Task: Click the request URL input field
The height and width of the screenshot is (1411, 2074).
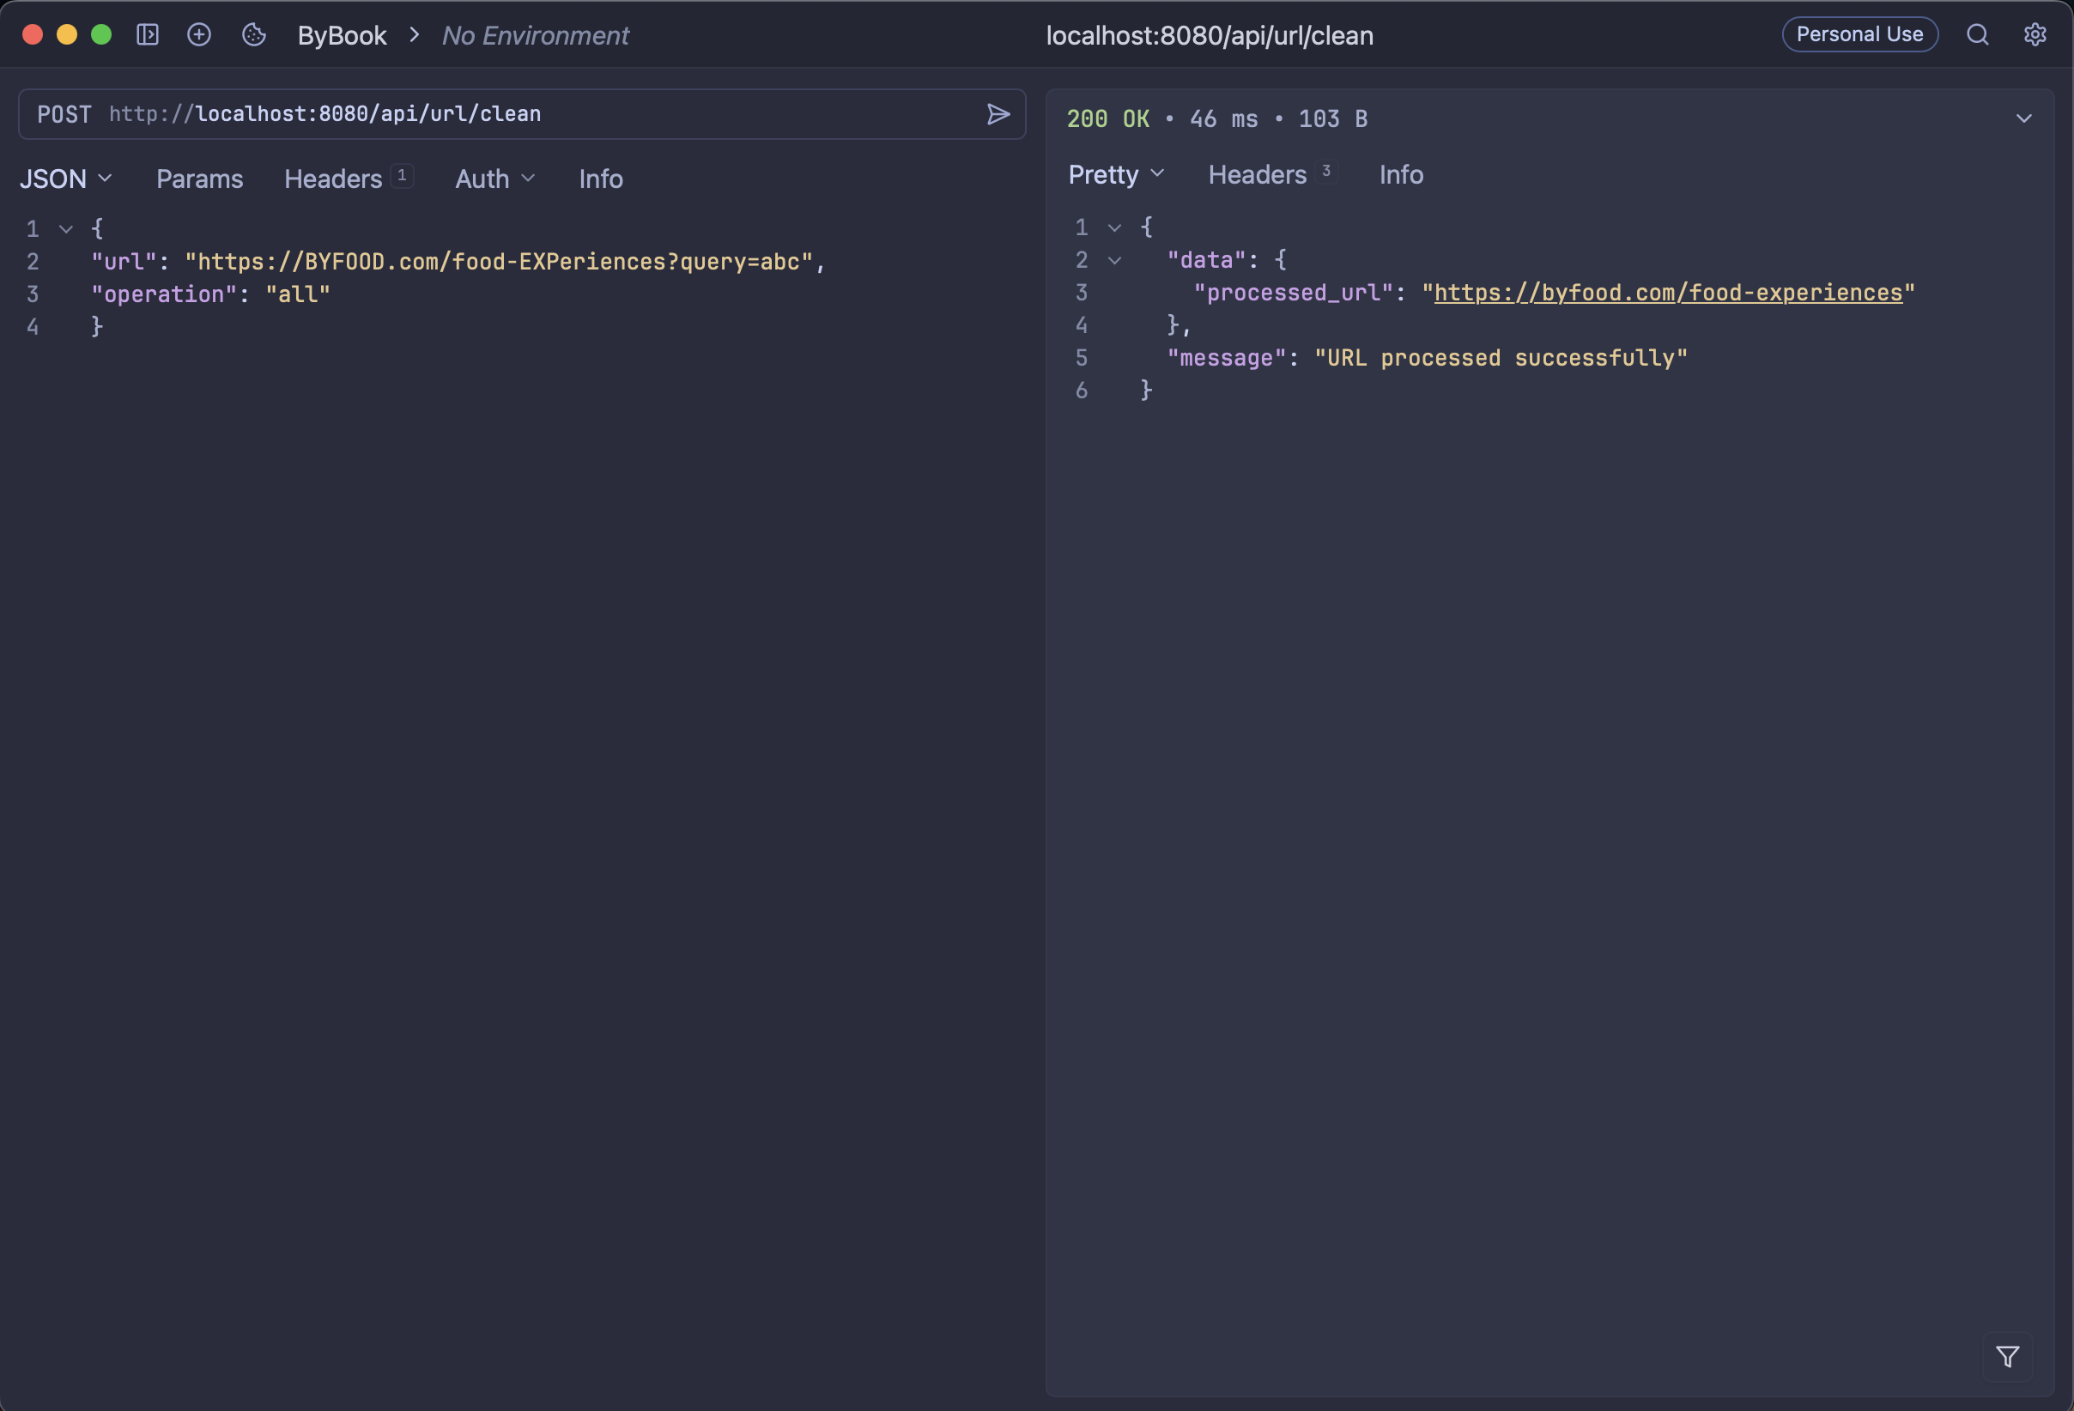Action: pyautogui.click(x=536, y=114)
